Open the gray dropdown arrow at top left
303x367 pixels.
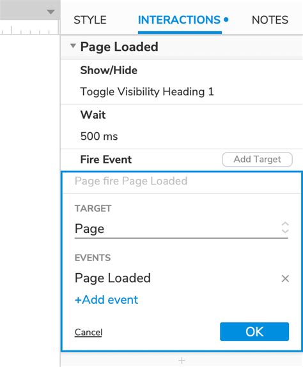pyautogui.click(x=50, y=12)
